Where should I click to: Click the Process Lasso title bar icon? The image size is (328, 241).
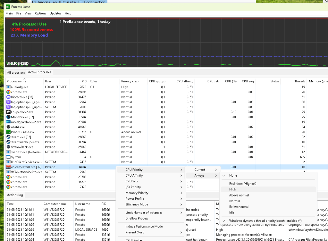pos(8,7)
